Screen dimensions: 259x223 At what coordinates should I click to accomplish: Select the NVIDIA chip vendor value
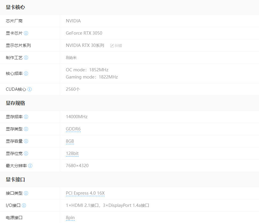tap(73, 21)
